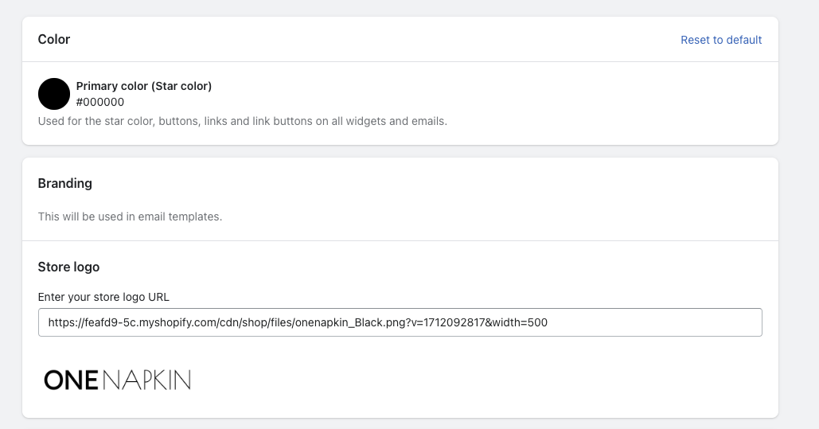Open the black primary color swatch
The height and width of the screenshot is (429, 819).
[54, 94]
